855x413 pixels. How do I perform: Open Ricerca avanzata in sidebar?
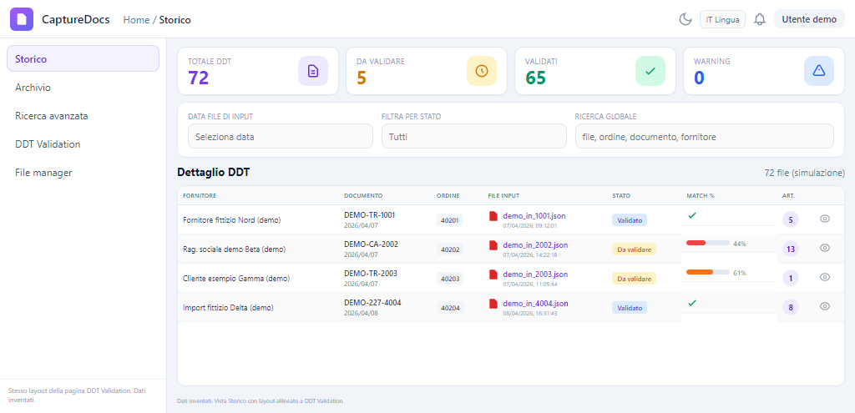tap(83, 115)
